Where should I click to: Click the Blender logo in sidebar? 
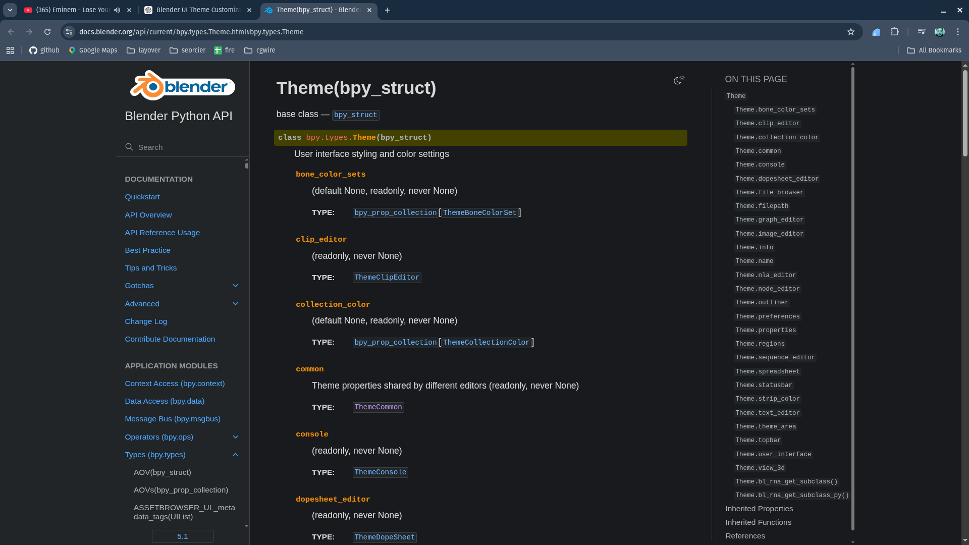click(x=182, y=86)
